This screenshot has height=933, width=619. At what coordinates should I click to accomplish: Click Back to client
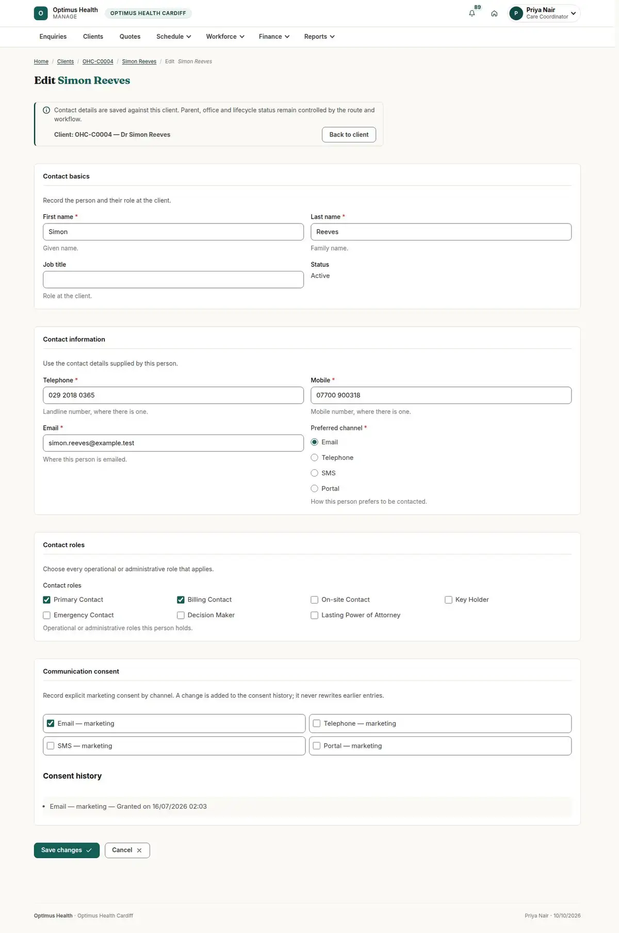pos(349,135)
